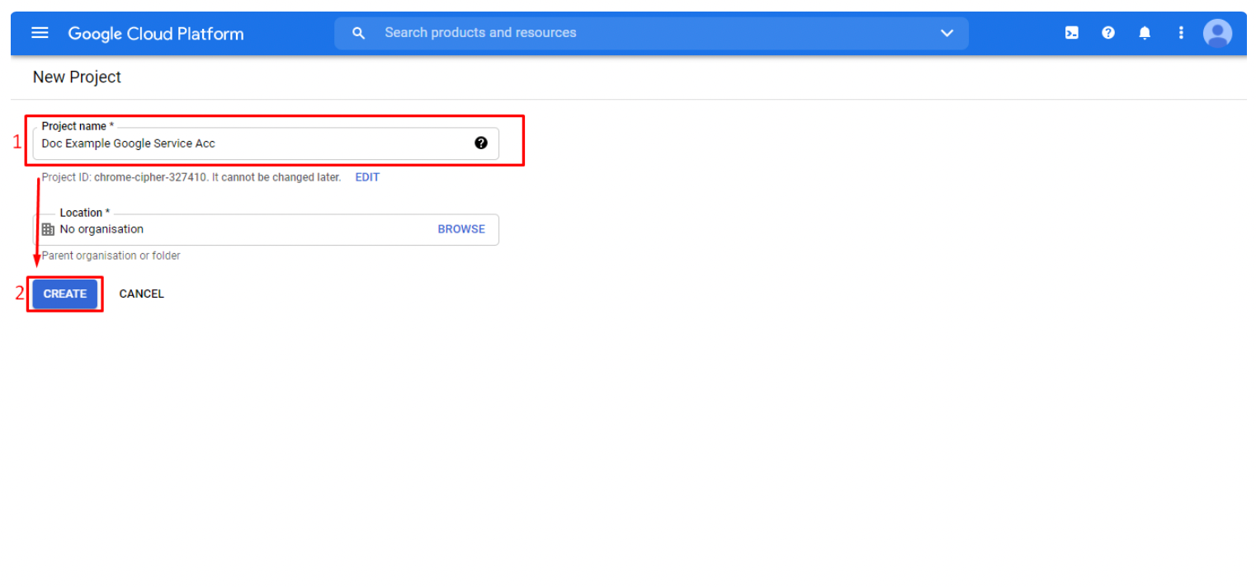The height and width of the screenshot is (587, 1256).
Task: Focus the Search products and resources field
Action: click(x=651, y=33)
